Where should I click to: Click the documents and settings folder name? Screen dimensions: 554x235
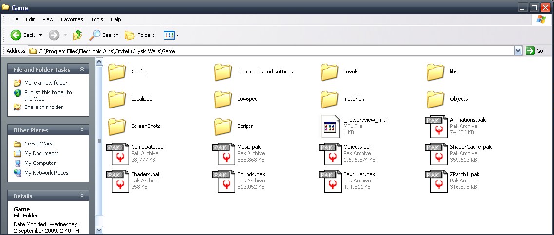point(265,72)
